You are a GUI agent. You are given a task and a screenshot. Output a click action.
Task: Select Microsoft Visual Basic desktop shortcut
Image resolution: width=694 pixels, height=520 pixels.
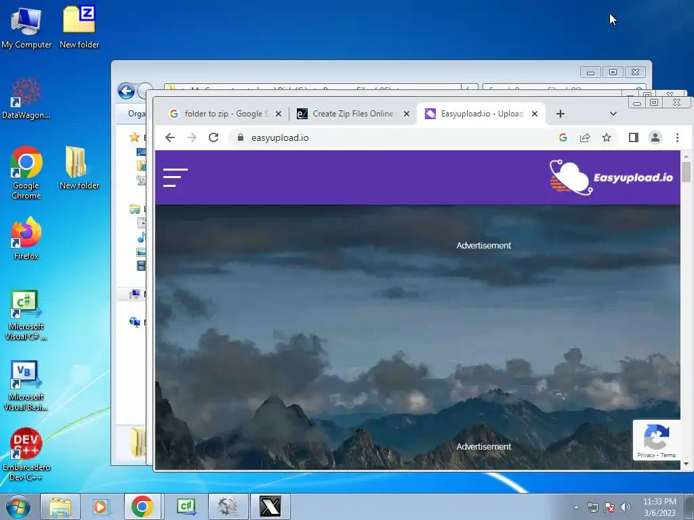[26, 386]
